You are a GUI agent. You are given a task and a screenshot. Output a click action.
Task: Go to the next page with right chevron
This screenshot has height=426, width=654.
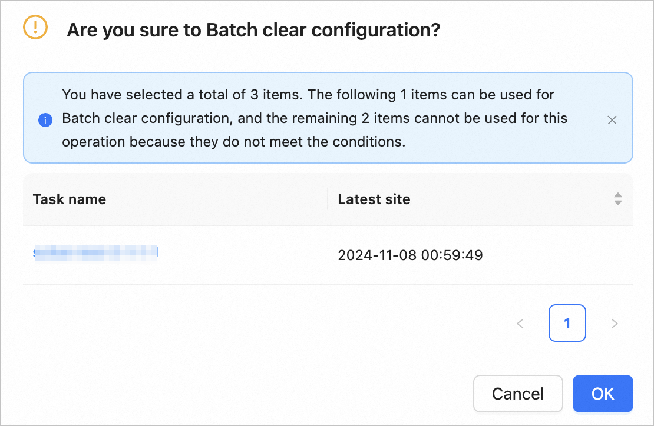[615, 323]
